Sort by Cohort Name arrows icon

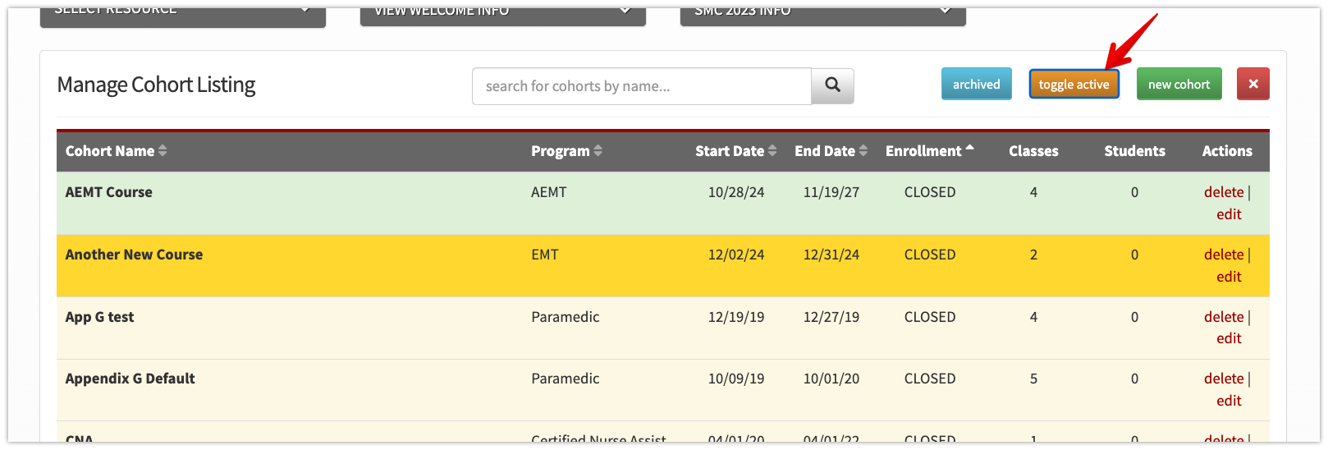163,151
